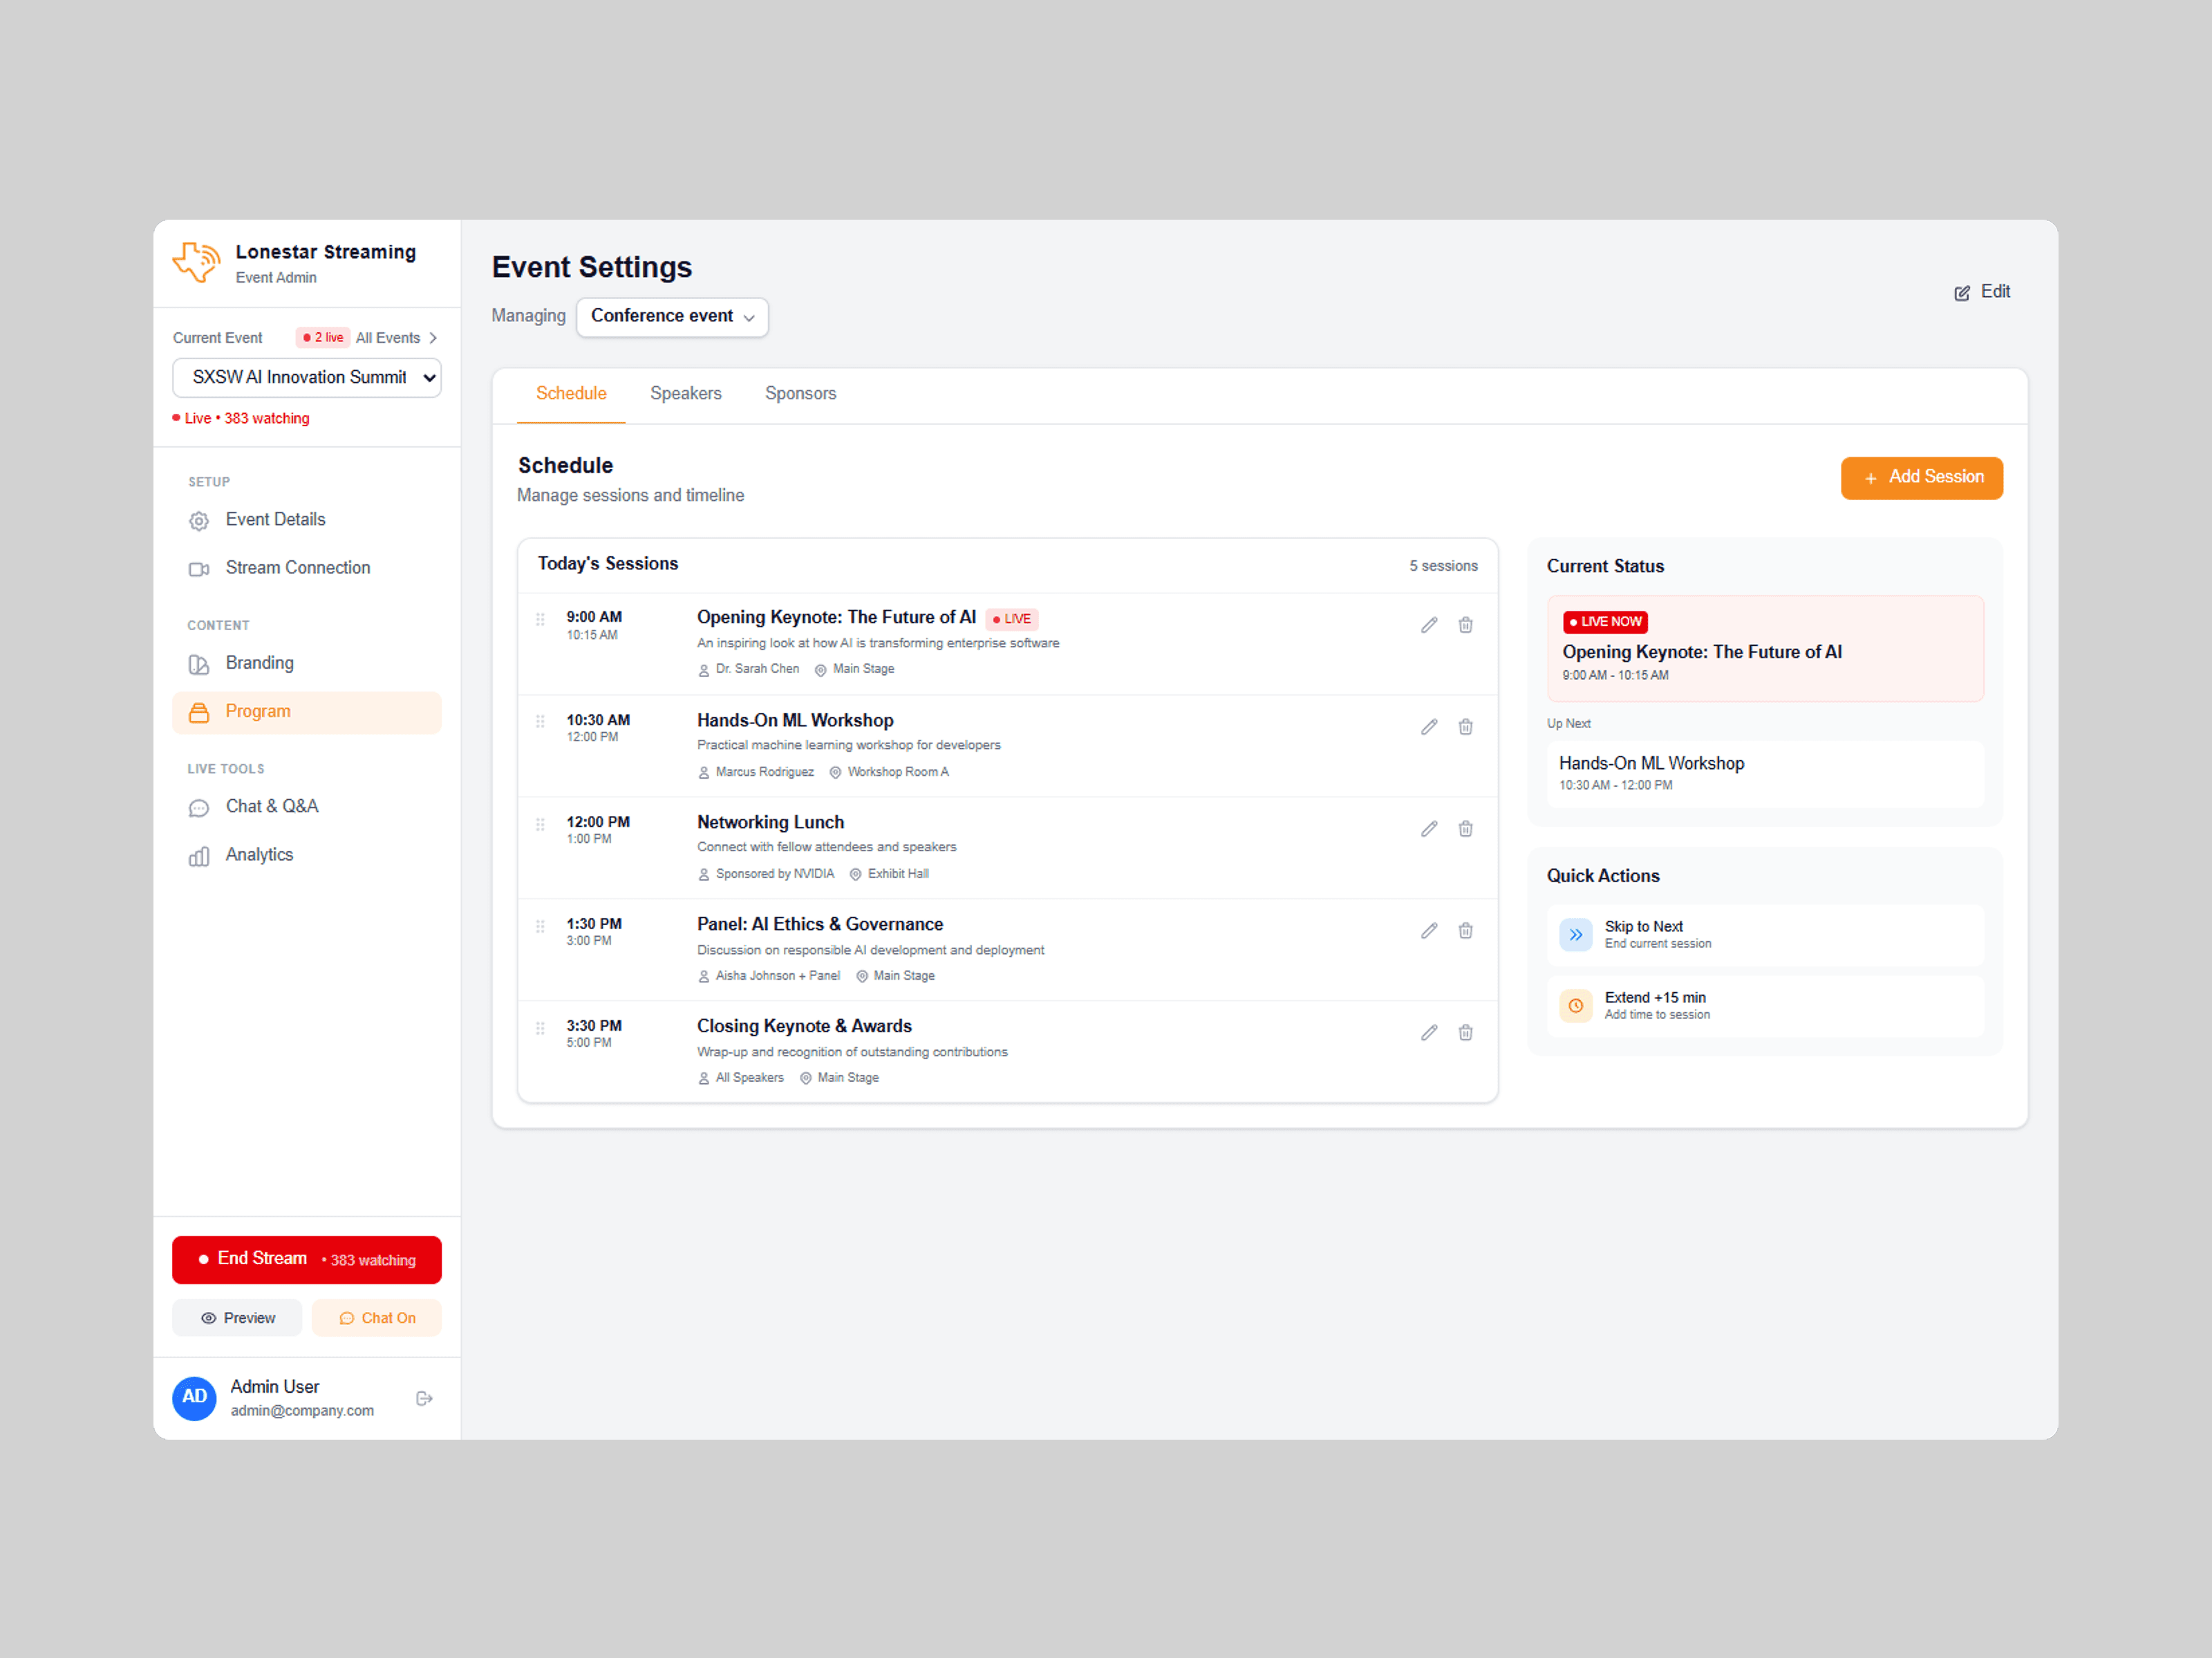2212x1658 pixels.
Task: Click edit pencil for Opening Keynote session
Action: pyautogui.click(x=1429, y=625)
